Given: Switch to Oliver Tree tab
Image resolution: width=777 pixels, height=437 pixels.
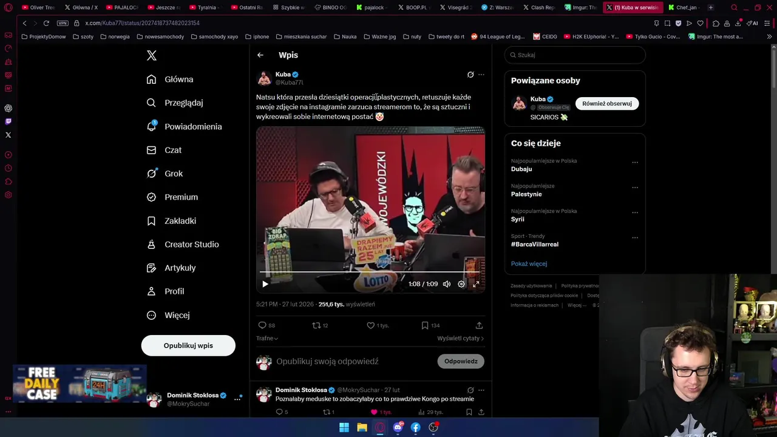Looking at the screenshot, I should (38, 7).
